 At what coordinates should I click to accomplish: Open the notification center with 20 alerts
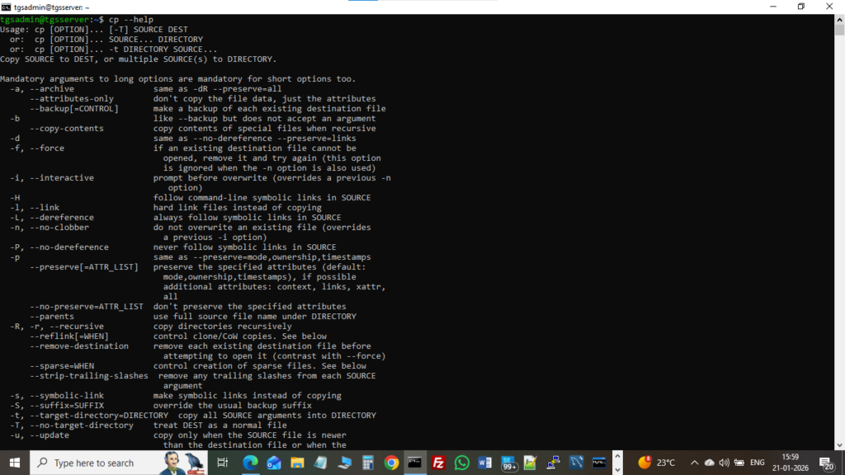[827, 463]
